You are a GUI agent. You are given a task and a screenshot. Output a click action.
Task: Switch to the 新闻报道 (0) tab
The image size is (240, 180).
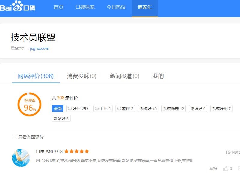pos(124,76)
